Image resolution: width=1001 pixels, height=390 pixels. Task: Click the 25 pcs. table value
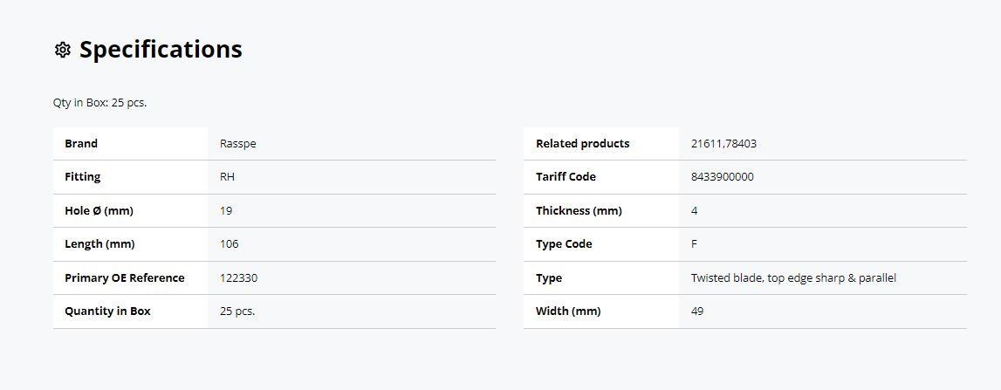point(237,311)
